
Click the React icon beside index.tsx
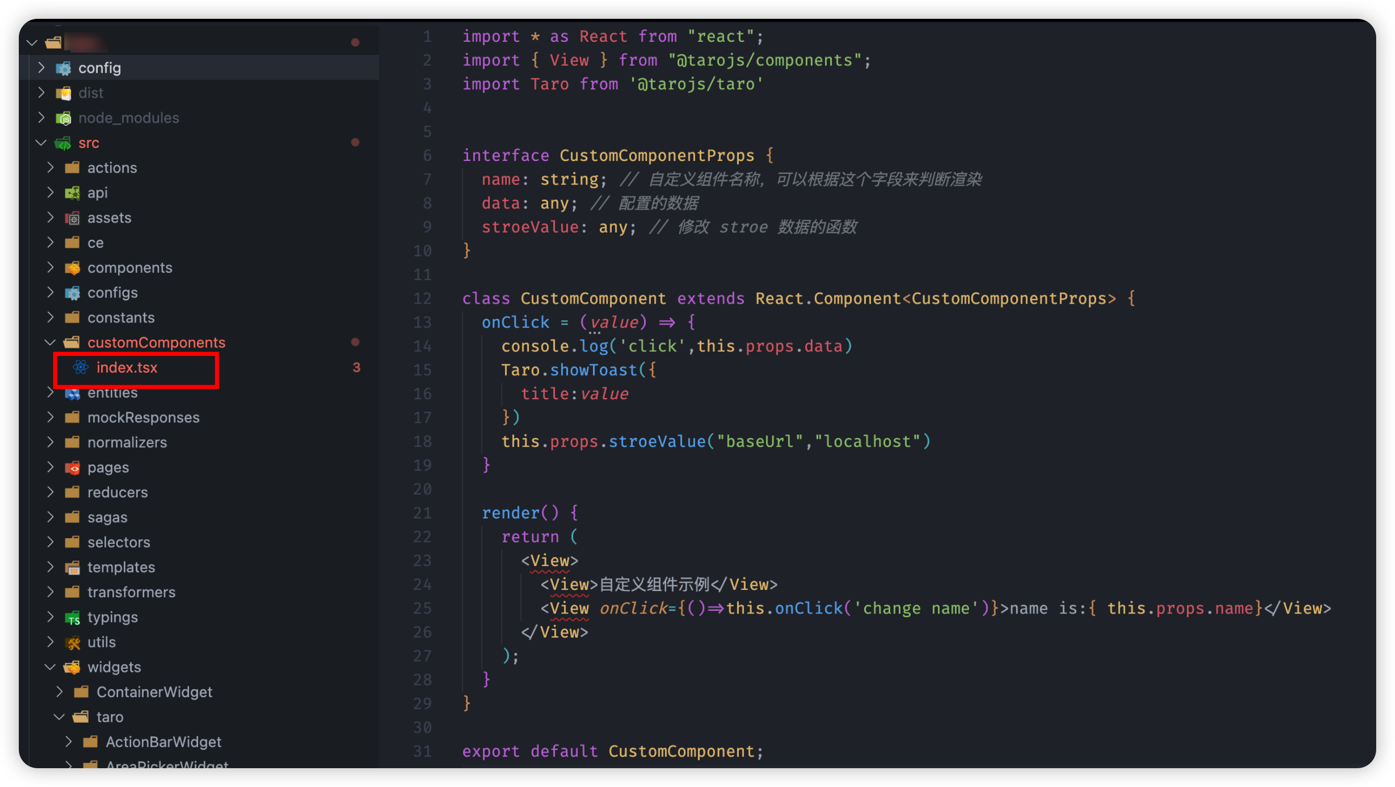pyautogui.click(x=80, y=368)
